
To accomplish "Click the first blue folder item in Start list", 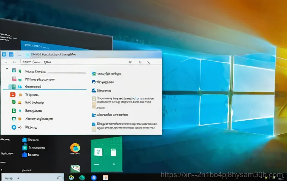I will [25, 140].
